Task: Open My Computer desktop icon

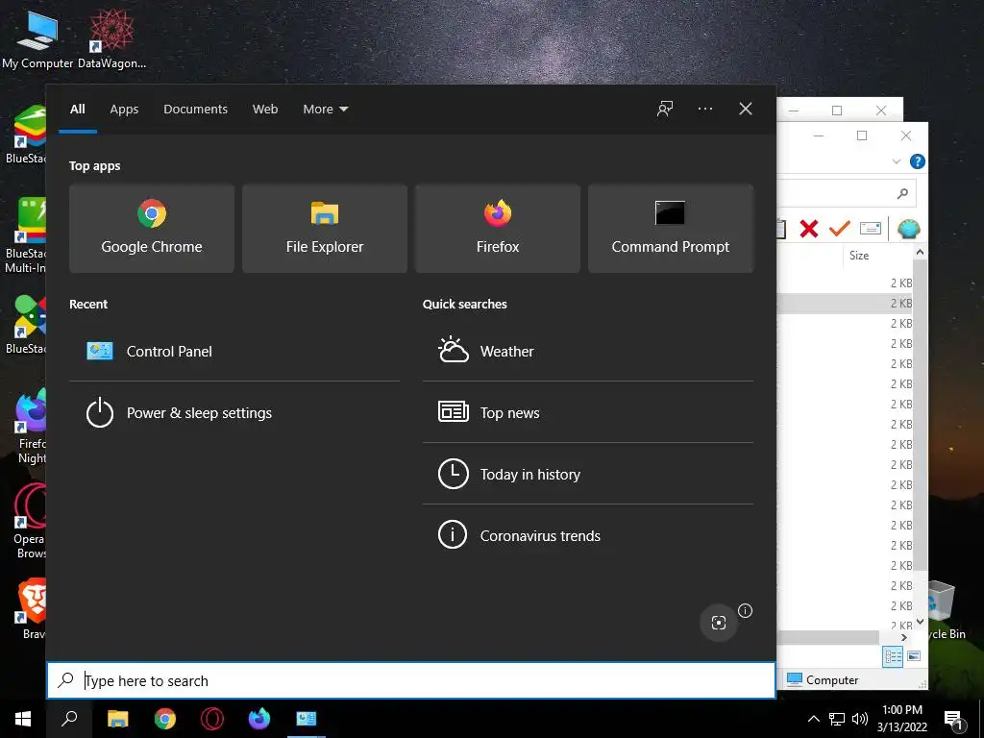Action: pyautogui.click(x=37, y=37)
